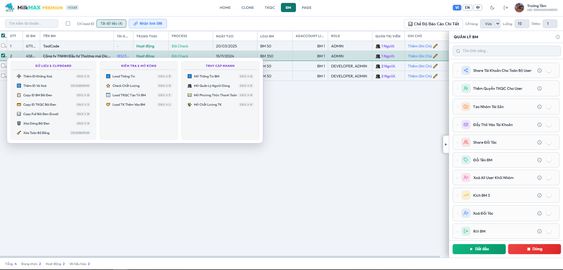563x270 pixels.
Task: Click Đẩy Thẻ Vào Tài Khoản card icon
Action: point(466,125)
